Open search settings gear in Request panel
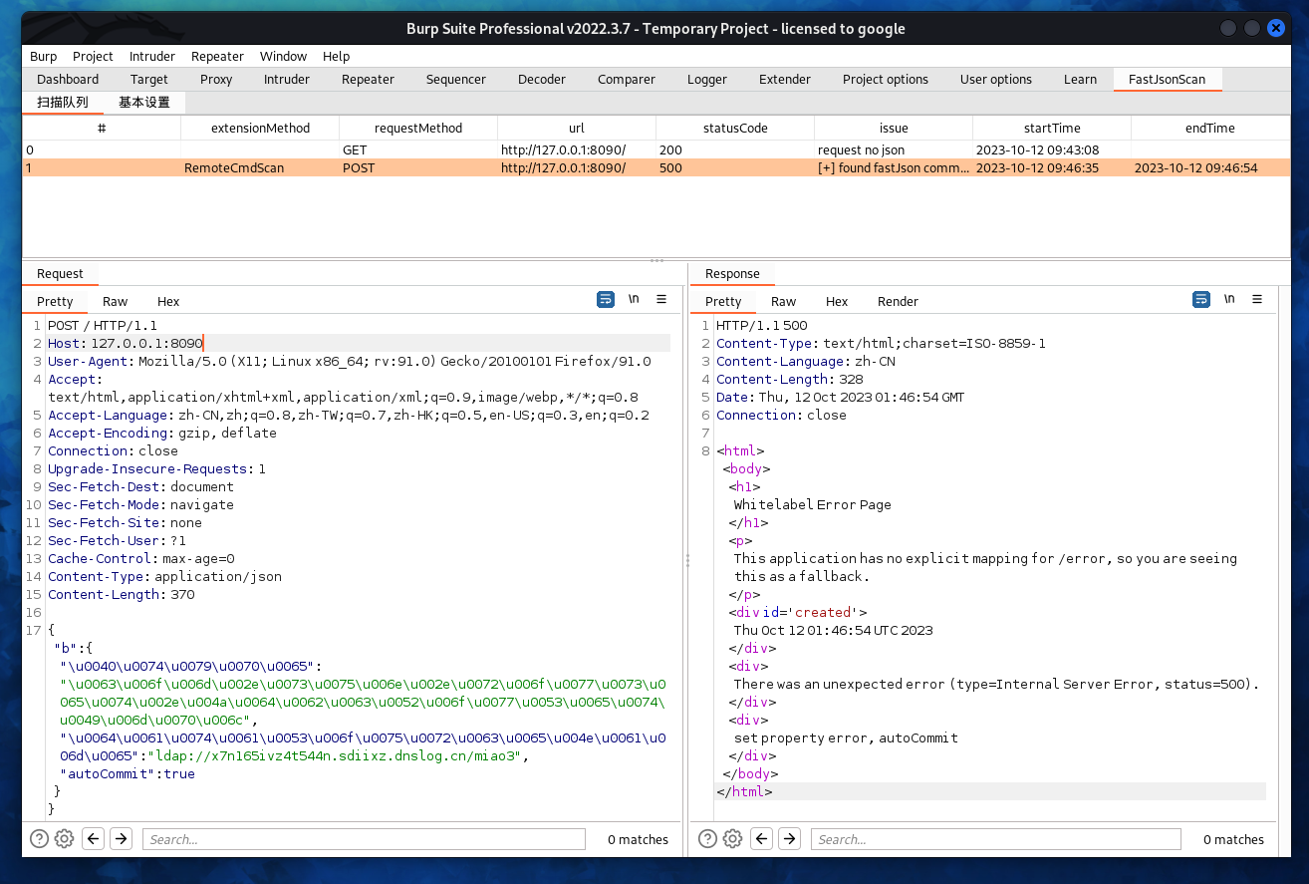The height and width of the screenshot is (884, 1309). pos(65,839)
